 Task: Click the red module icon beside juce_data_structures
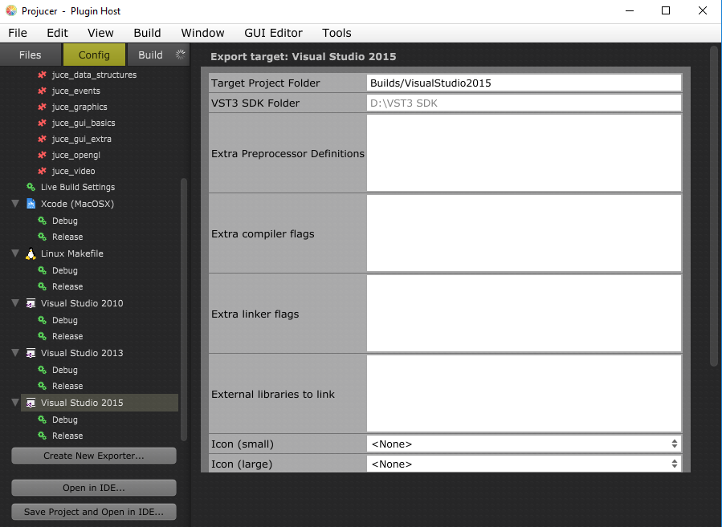point(42,75)
